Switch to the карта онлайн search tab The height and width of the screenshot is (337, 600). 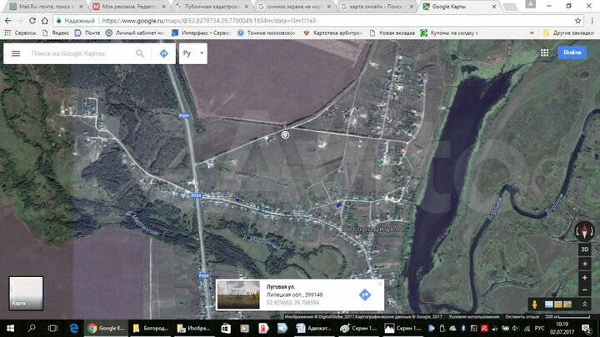[x=378, y=7]
